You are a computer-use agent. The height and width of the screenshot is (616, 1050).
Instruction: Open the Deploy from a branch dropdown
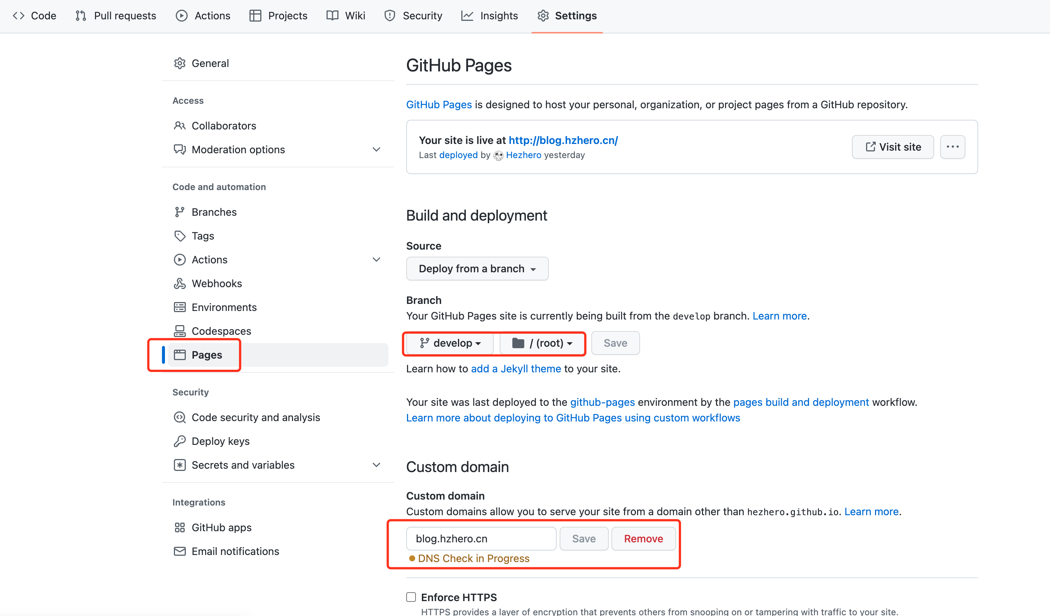coord(477,269)
